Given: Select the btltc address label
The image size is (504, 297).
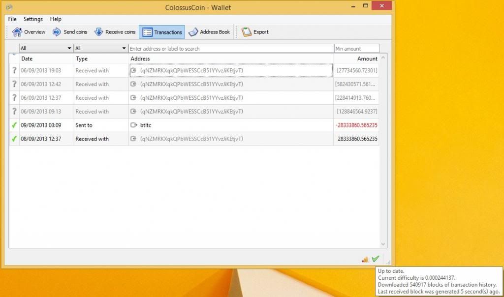Looking at the screenshot, I should [x=146, y=125].
